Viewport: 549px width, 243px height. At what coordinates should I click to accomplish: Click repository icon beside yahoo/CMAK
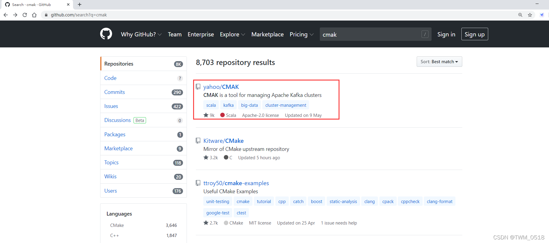point(198,87)
